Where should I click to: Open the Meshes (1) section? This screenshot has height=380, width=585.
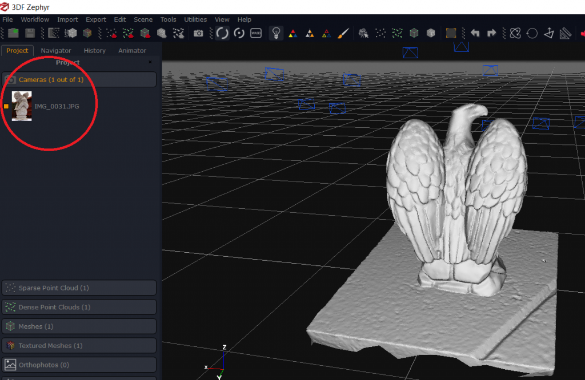[x=79, y=326]
